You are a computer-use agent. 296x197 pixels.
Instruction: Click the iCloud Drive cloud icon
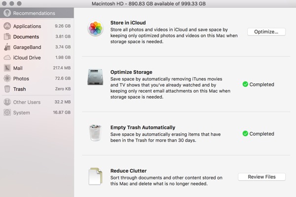pyautogui.click(x=7, y=57)
